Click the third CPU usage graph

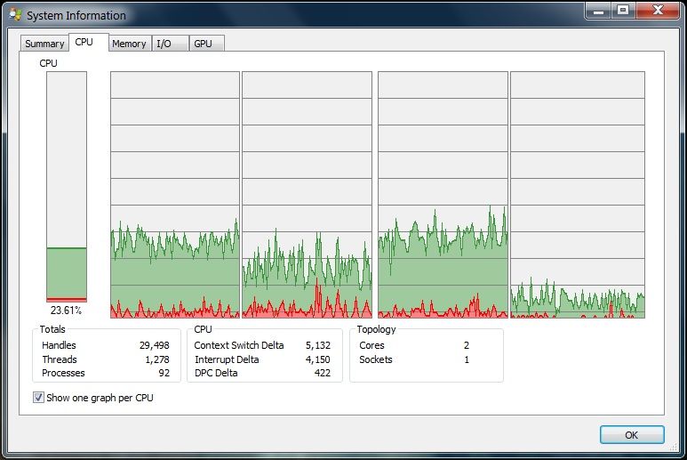(443, 195)
